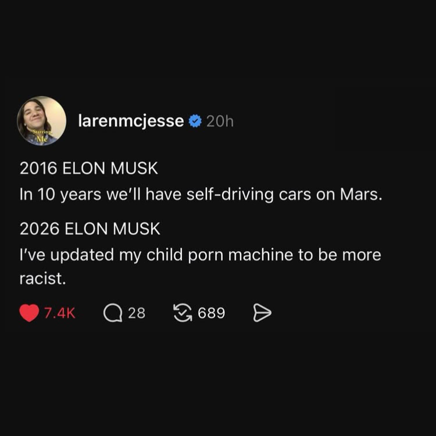The width and height of the screenshot is (436, 436).
Task: Open replies via the comment bubble icon
Action: 113,313
